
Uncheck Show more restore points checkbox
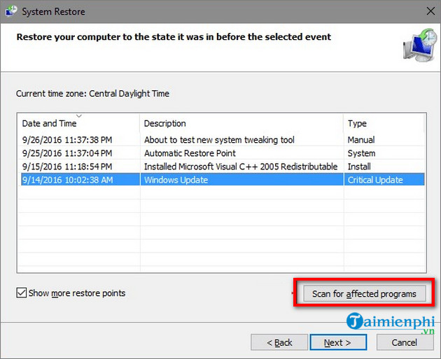point(22,293)
